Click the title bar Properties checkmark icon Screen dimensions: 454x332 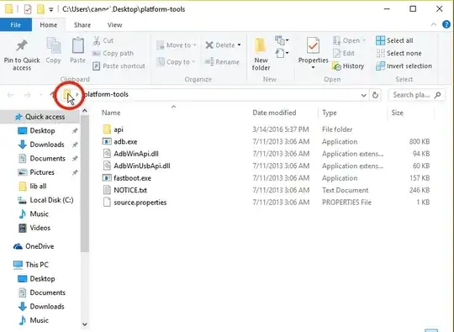[28, 9]
